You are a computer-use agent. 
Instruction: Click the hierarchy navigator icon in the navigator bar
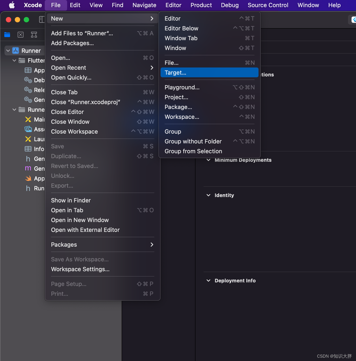pos(34,35)
